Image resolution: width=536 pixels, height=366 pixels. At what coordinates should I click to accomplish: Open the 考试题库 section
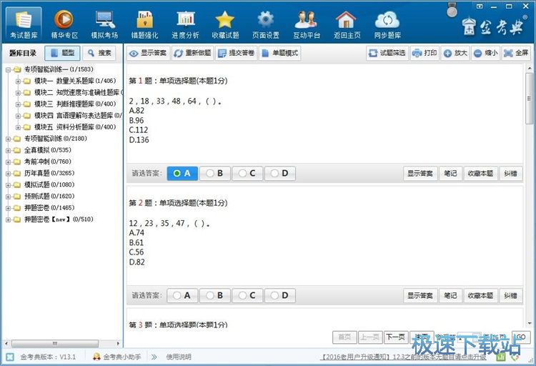tap(24, 24)
